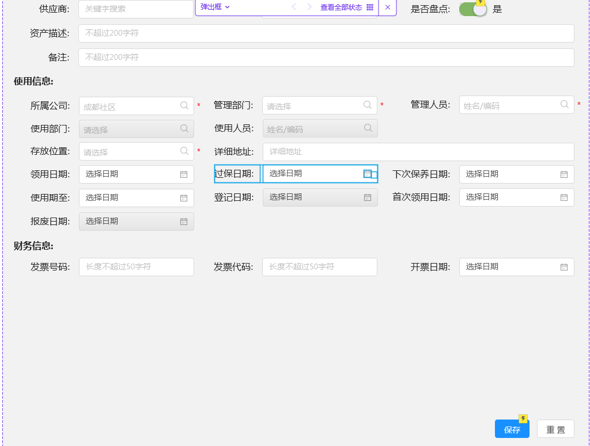
Task: Click the 保存 button
Action: (512, 429)
